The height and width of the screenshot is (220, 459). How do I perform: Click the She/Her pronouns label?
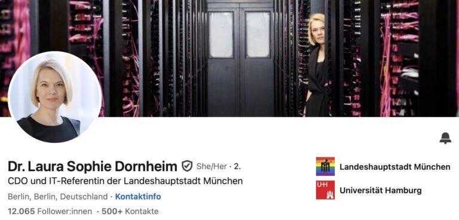(212, 167)
